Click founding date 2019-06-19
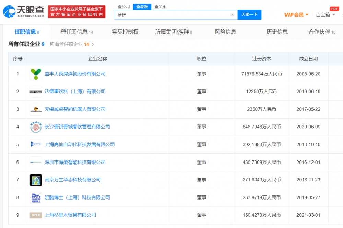 click(308, 92)
